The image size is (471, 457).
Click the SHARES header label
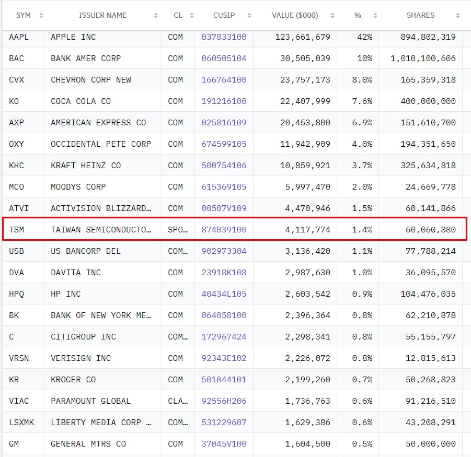click(420, 15)
